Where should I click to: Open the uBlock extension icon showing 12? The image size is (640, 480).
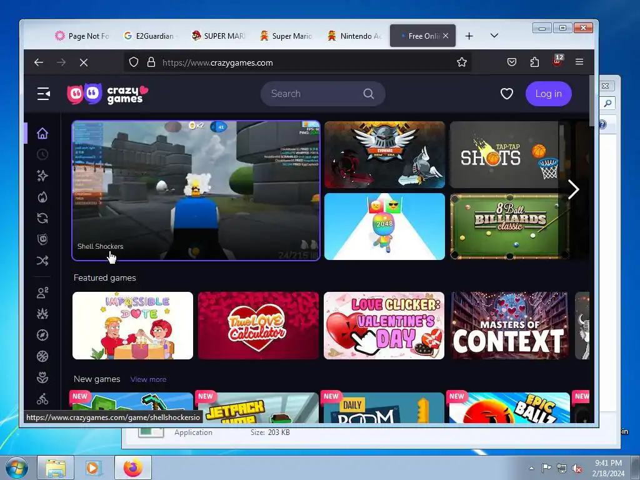(557, 61)
